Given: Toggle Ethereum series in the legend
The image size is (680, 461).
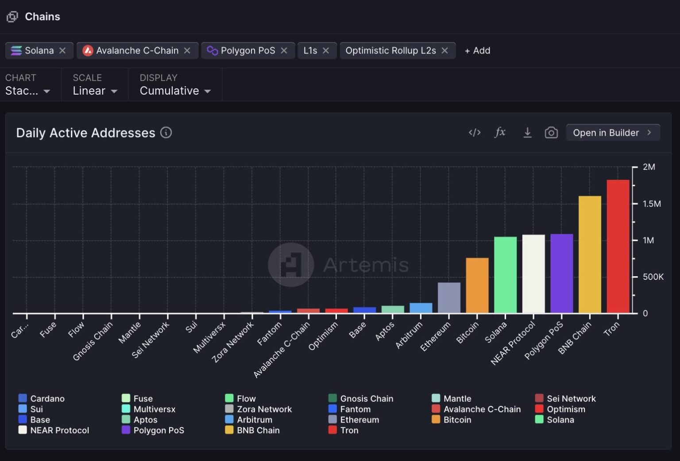Looking at the screenshot, I should click(x=359, y=419).
